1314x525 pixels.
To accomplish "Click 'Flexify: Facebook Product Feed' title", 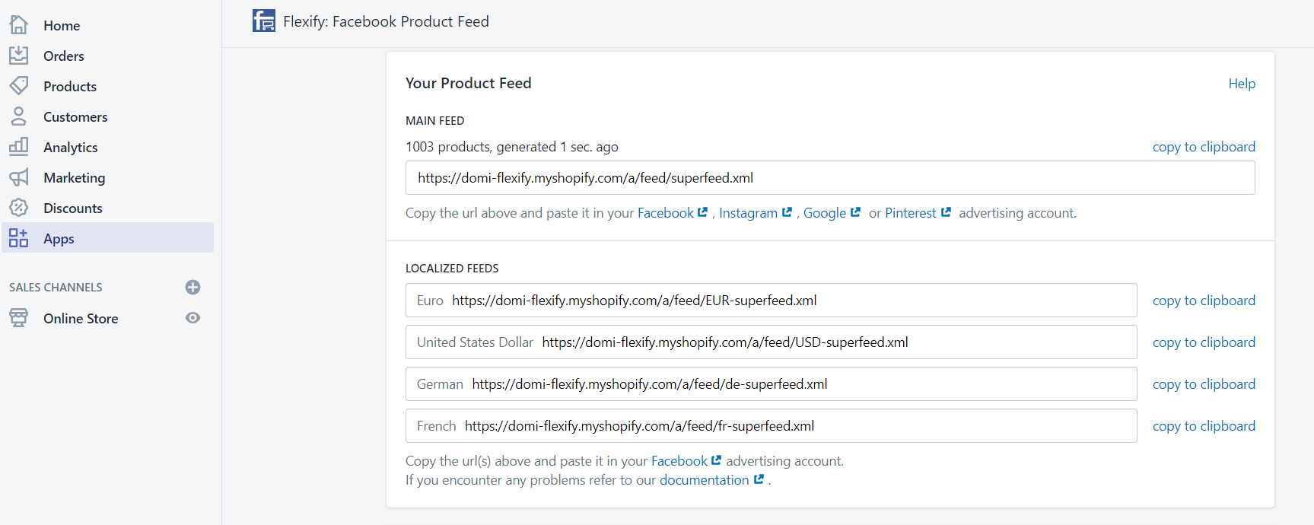I will point(387,21).
